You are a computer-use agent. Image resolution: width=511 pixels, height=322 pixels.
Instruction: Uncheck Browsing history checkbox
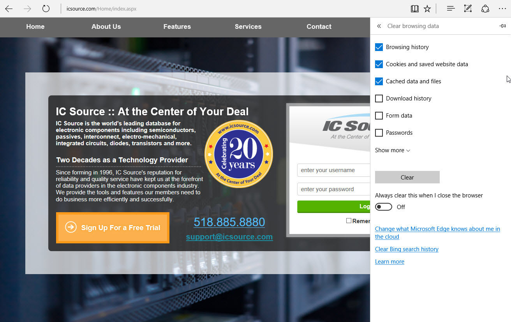coord(379,47)
